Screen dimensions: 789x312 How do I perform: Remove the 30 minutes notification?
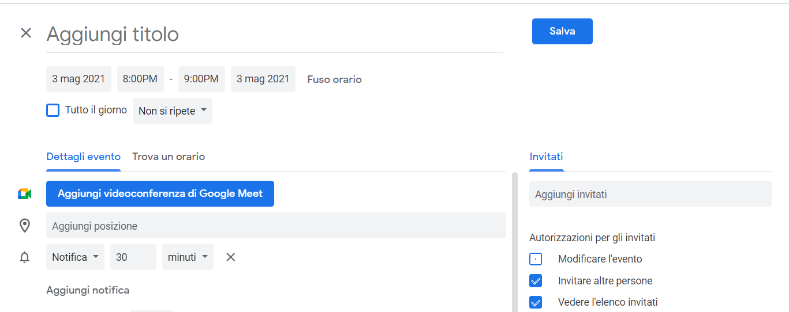[231, 257]
